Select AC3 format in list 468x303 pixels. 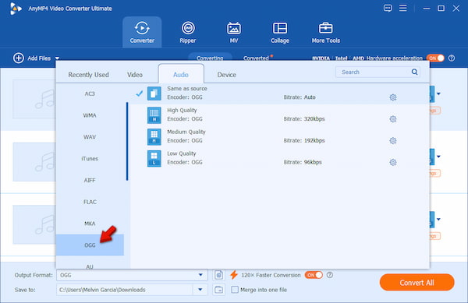[x=90, y=93]
